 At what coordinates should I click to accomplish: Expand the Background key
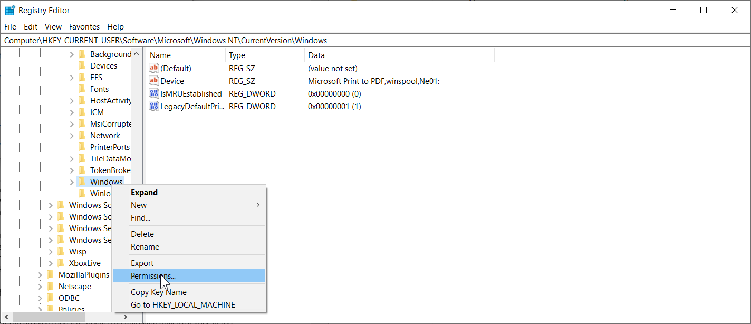72,54
